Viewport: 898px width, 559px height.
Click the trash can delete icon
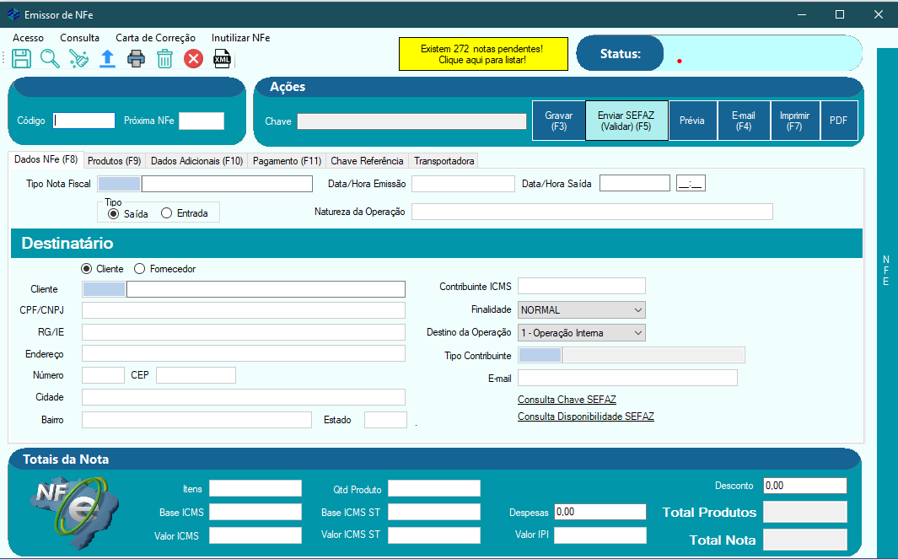click(x=164, y=58)
